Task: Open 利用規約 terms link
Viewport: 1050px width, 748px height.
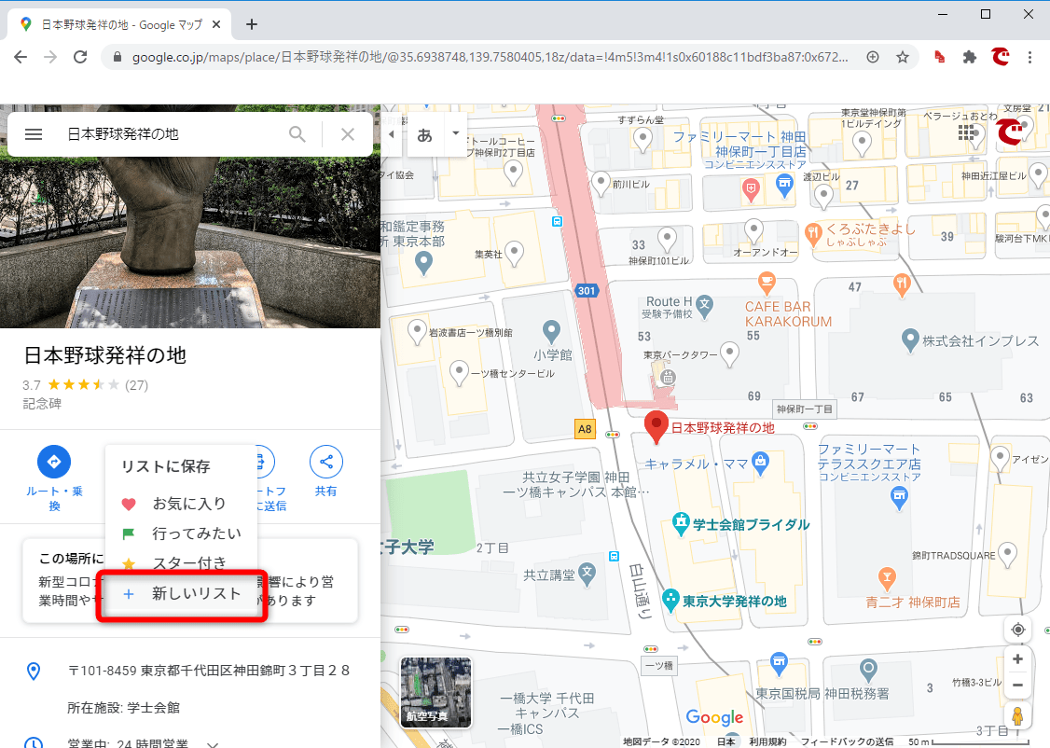Action: click(x=767, y=741)
